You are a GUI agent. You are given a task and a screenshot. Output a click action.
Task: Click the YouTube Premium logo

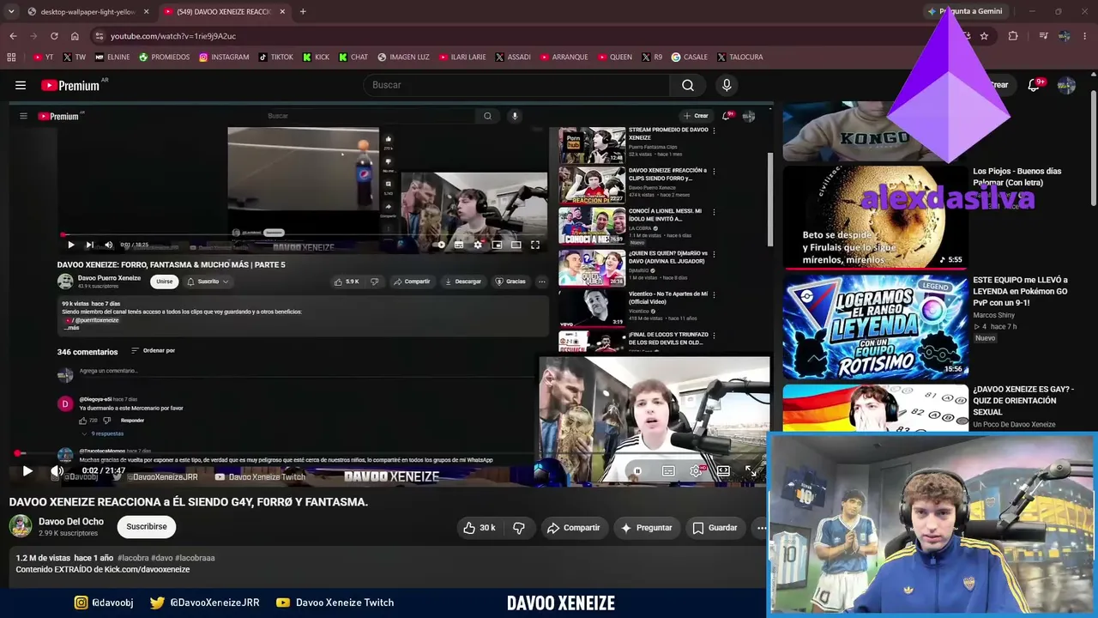[x=70, y=85]
